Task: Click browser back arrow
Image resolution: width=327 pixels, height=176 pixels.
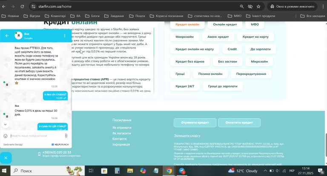Action: 4,6
